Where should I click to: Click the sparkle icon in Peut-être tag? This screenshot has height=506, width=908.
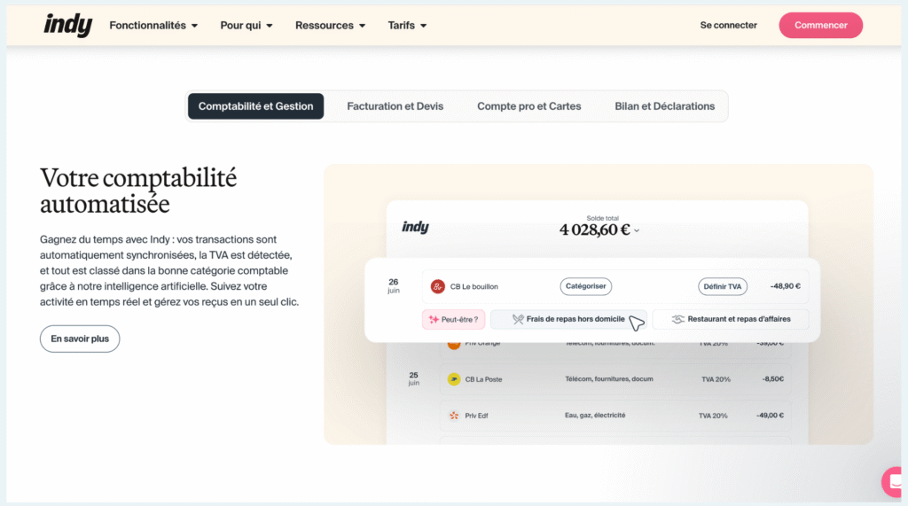pos(434,319)
